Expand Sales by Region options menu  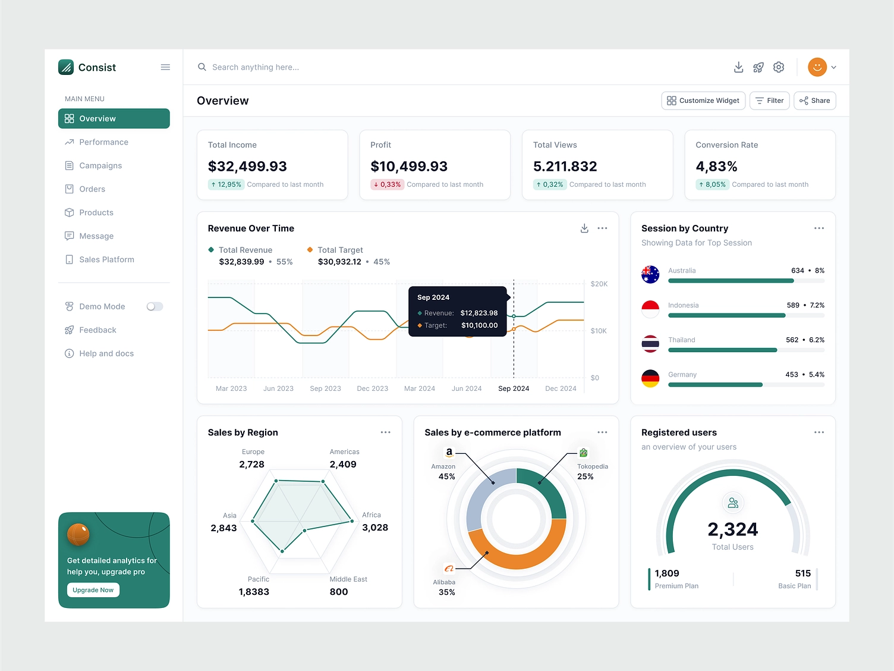385,432
